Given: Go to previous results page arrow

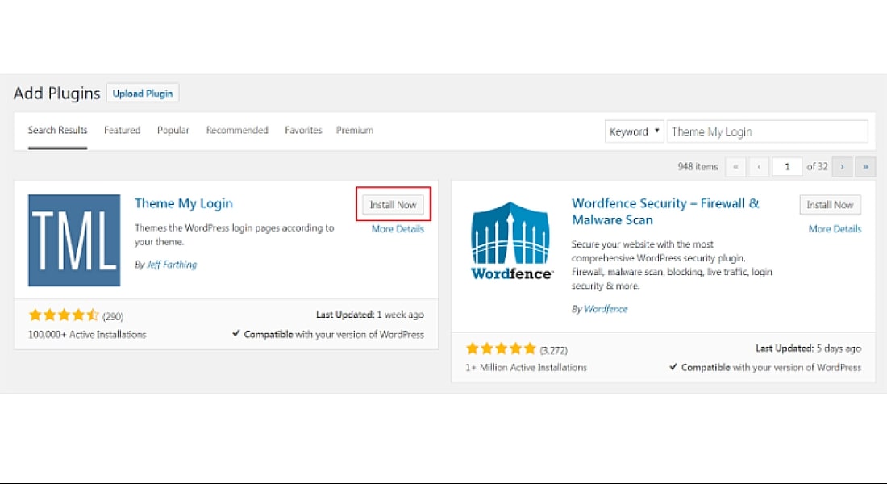Looking at the screenshot, I should 759,167.
